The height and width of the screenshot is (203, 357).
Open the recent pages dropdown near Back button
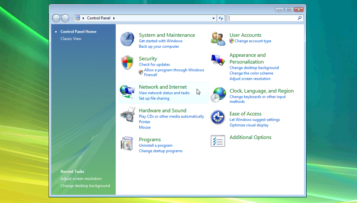[71, 18]
